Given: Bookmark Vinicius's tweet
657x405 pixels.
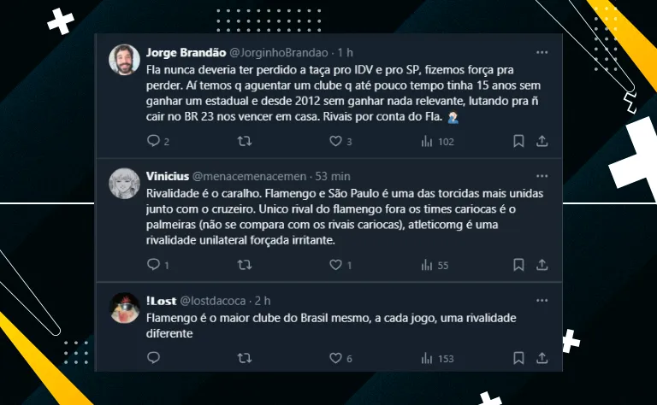Looking at the screenshot, I should (518, 265).
